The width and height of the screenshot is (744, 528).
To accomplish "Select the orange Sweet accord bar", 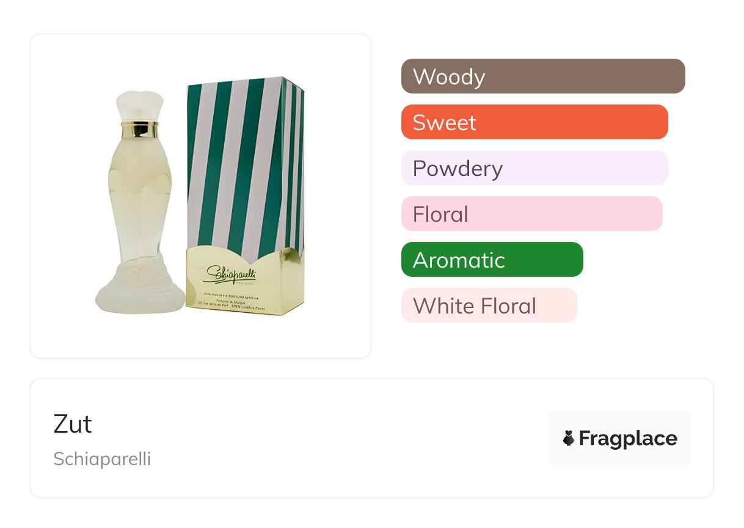I will (534, 122).
